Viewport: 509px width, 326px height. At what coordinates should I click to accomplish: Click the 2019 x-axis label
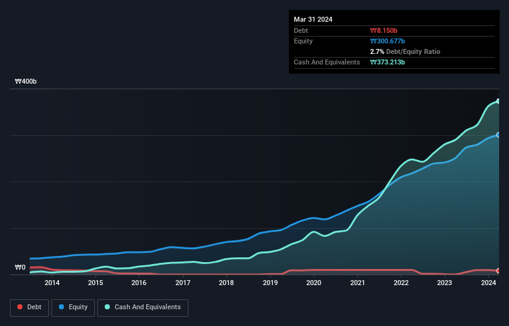pyautogui.click(x=270, y=283)
